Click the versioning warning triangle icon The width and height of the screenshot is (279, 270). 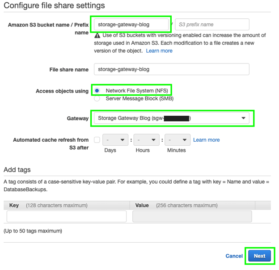(97, 35)
